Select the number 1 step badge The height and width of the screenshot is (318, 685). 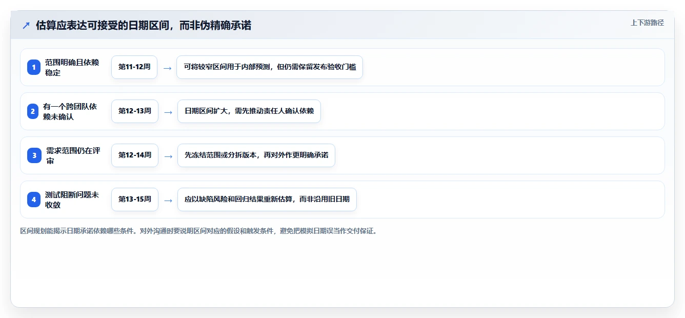tap(34, 67)
